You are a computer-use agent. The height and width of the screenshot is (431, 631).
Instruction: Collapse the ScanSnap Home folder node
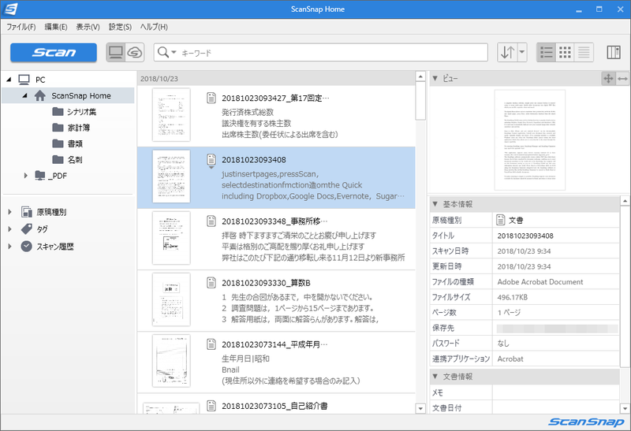point(25,95)
